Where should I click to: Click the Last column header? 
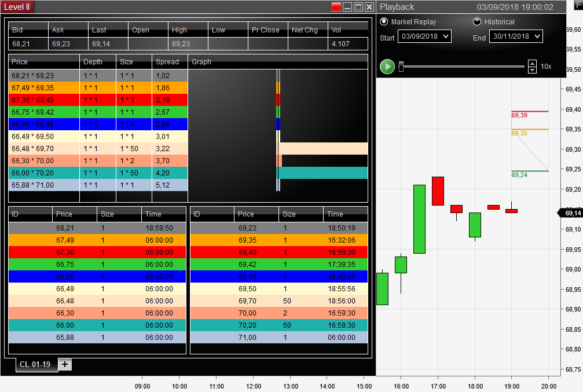[108, 30]
